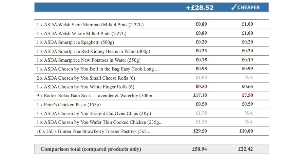Click the checkmark icon beside CHEAPER
The height and width of the screenshot is (166, 285).
pyautogui.click(x=234, y=7)
